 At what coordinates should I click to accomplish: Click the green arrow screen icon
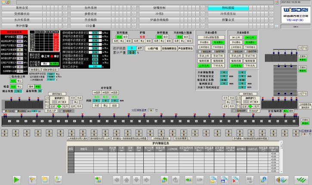pos(188,180)
